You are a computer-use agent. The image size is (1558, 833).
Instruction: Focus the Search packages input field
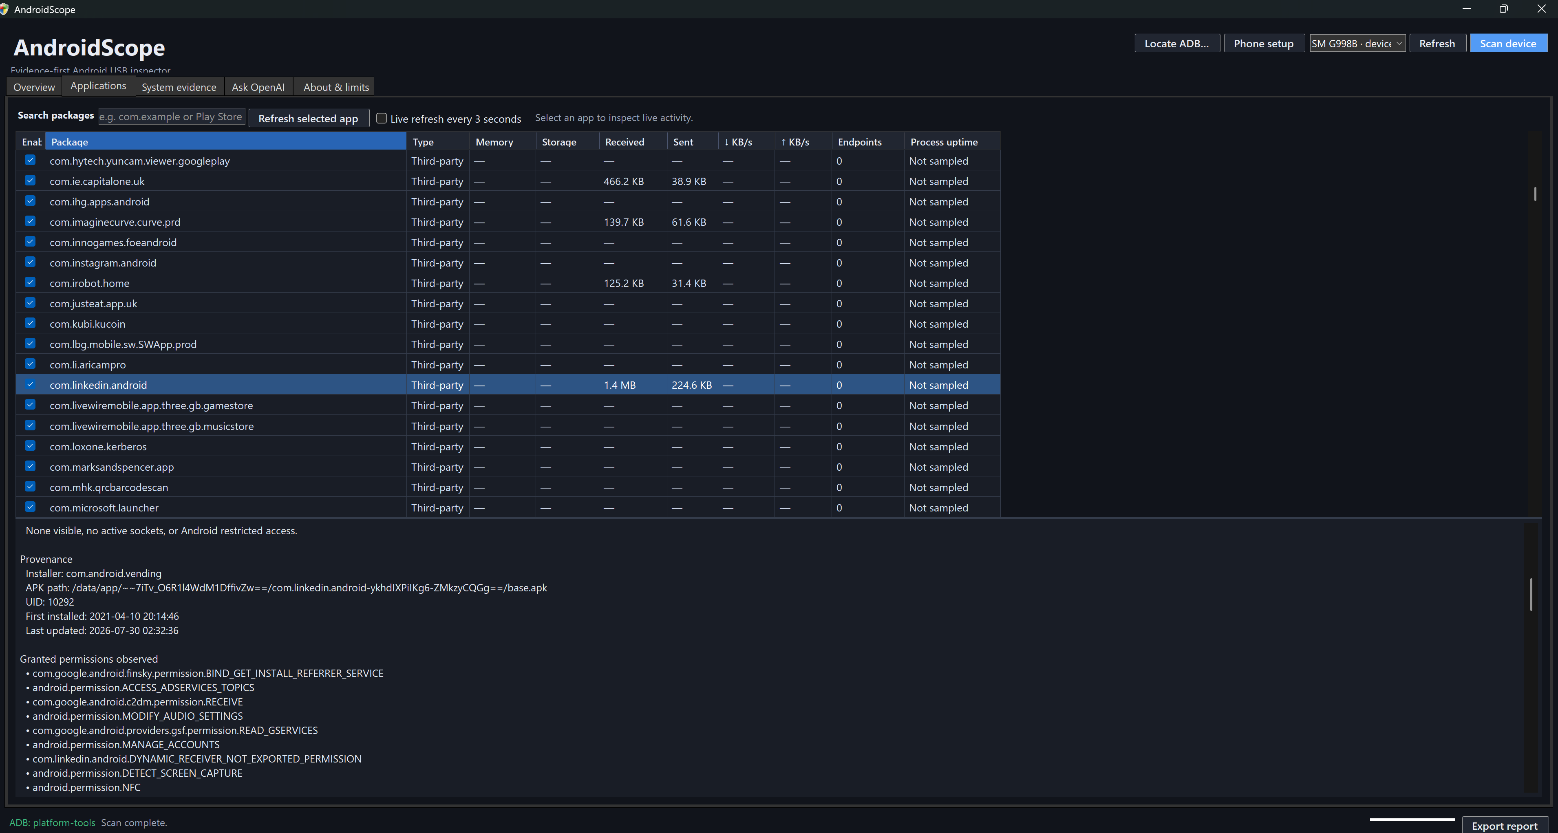click(x=172, y=117)
